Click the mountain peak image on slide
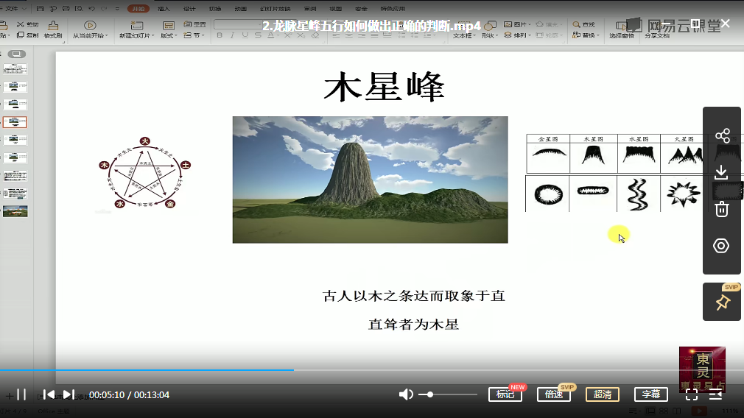744x418 pixels. click(x=370, y=180)
